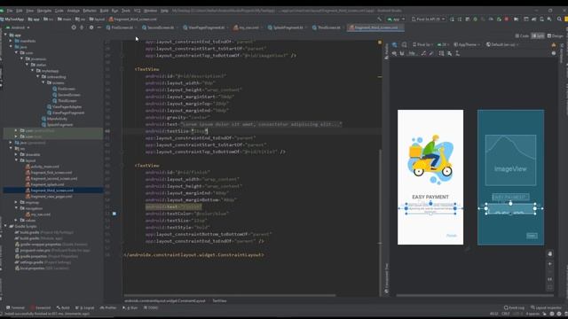Open the app run configuration dropdown

396,19
